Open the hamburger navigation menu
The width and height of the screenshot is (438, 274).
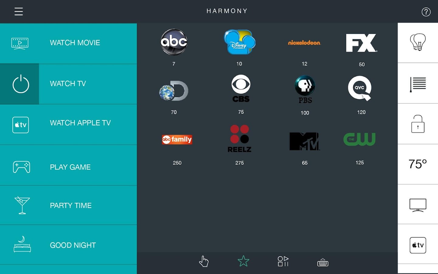[x=19, y=11]
